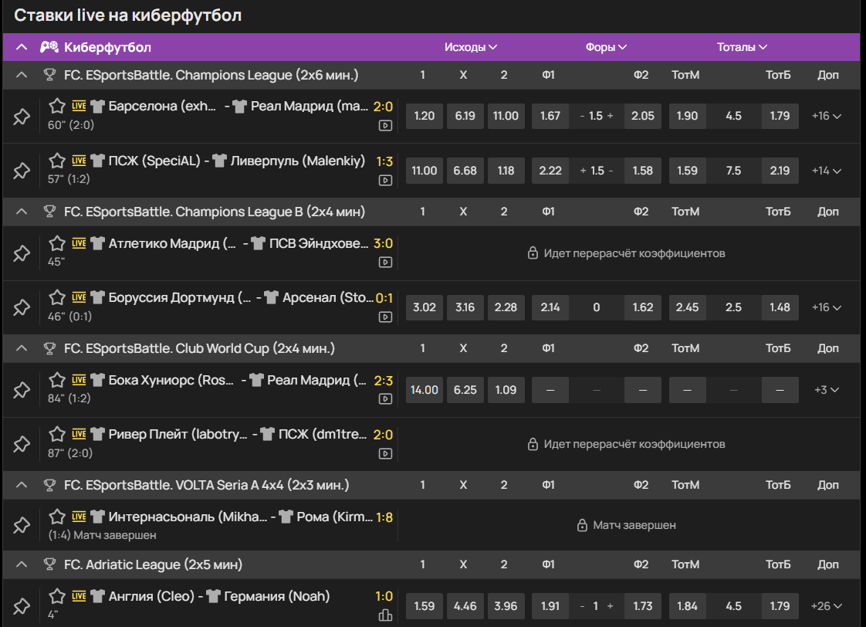Viewport: 866px width, 627px height.
Task: Bet on Барселона win at 1.20
Action: pyautogui.click(x=425, y=116)
